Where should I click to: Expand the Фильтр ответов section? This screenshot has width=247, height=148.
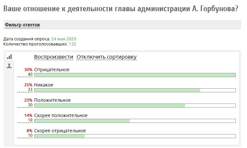coord(22,25)
